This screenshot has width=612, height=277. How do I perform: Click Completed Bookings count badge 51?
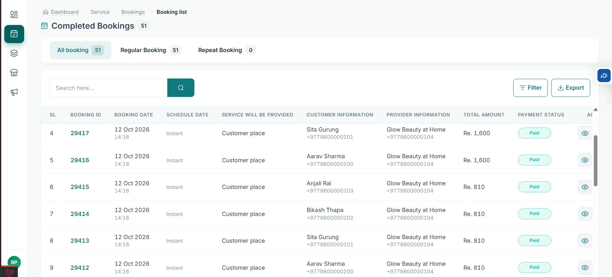(144, 26)
